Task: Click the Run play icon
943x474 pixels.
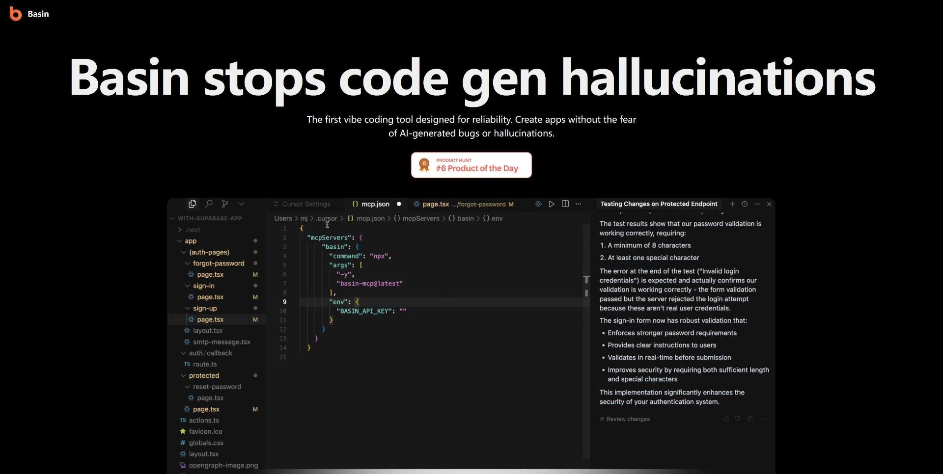Action: point(552,204)
